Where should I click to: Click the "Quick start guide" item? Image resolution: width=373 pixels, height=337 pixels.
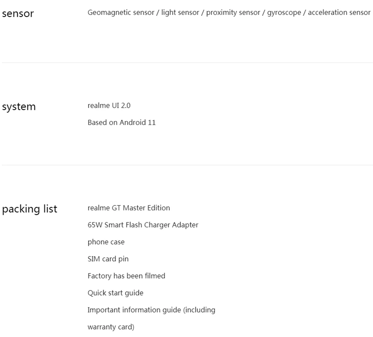(115, 293)
